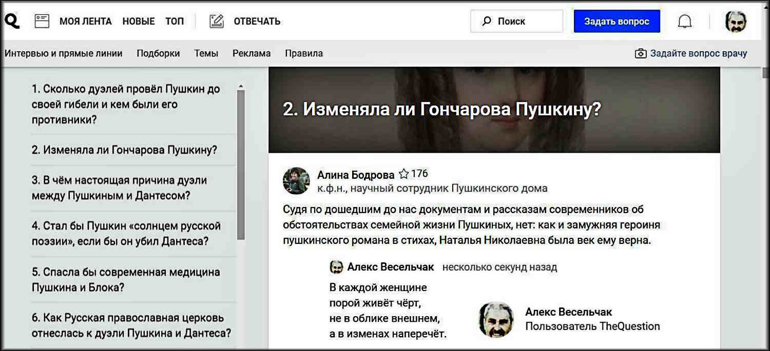Click author description научный сотрудник Пушкинского дома
This screenshot has height=351, width=770.
[x=432, y=188]
